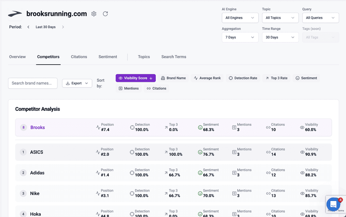This screenshot has height=217, width=346.
Task: Toggle sort by Visibility Score
Action: pos(135,78)
